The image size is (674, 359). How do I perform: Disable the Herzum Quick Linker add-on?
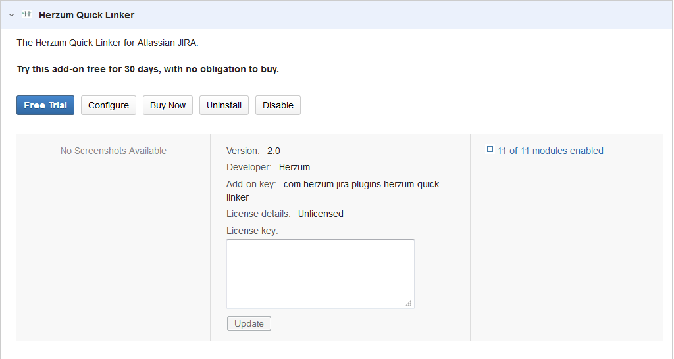[x=278, y=105]
